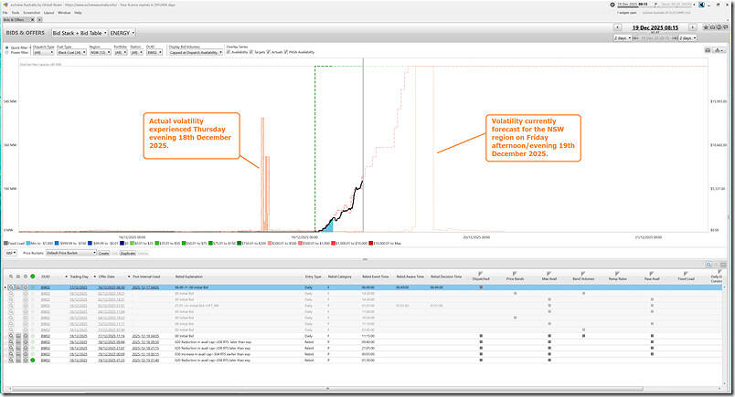Click the magnifier icon on highlighted BW02 row
This screenshot has height=397, width=735.
click(x=13, y=287)
